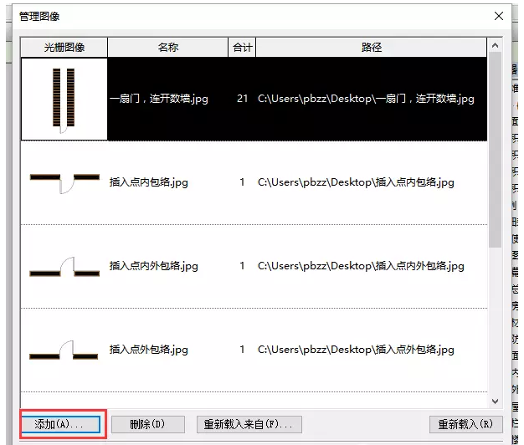Viewport: 524px width, 445px height.
Task: Click the 删除(D) button
Action: (x=147, y=424)
